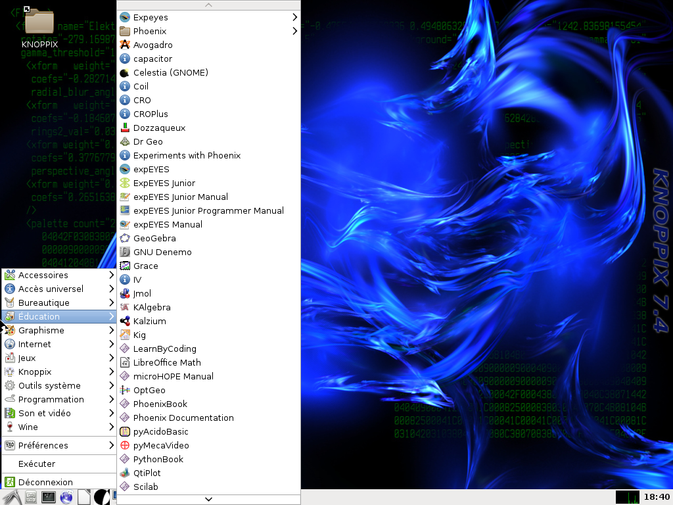Screen dimensions: 673x505
Task: Launch Avogadro from the Éducation menu
Action: point(208,45)
